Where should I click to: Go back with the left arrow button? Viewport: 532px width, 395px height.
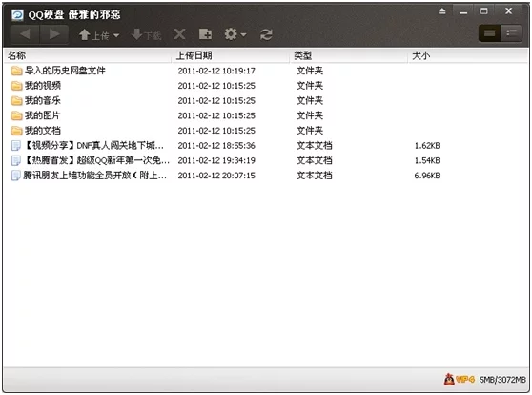click(x=26, y=34)
